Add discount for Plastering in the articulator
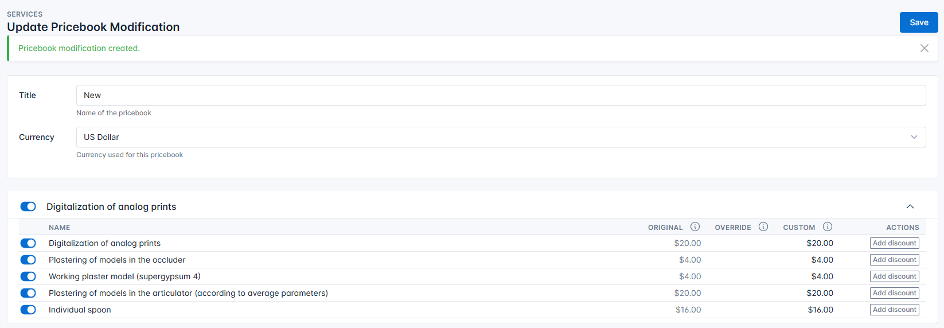The height and width of the screenshot is (328, 944). 894,293
